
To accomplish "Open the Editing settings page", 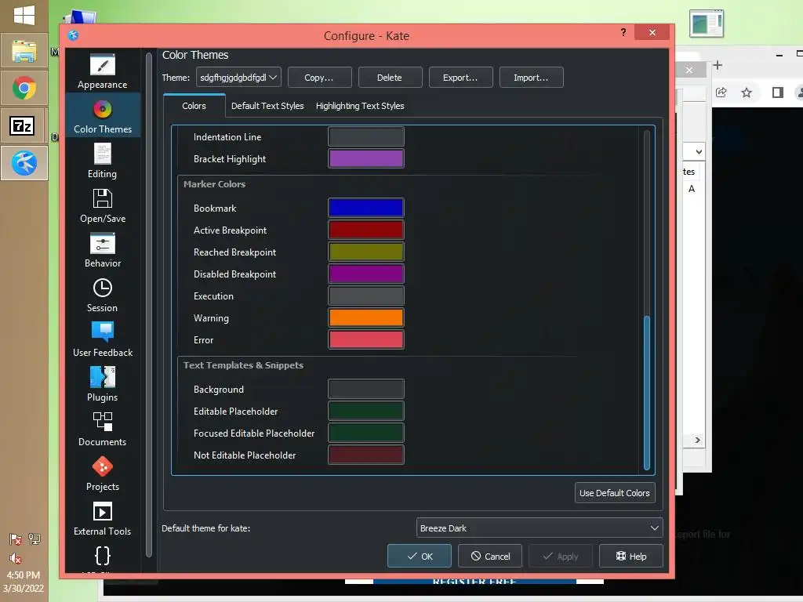I will (x=103, y=161).
